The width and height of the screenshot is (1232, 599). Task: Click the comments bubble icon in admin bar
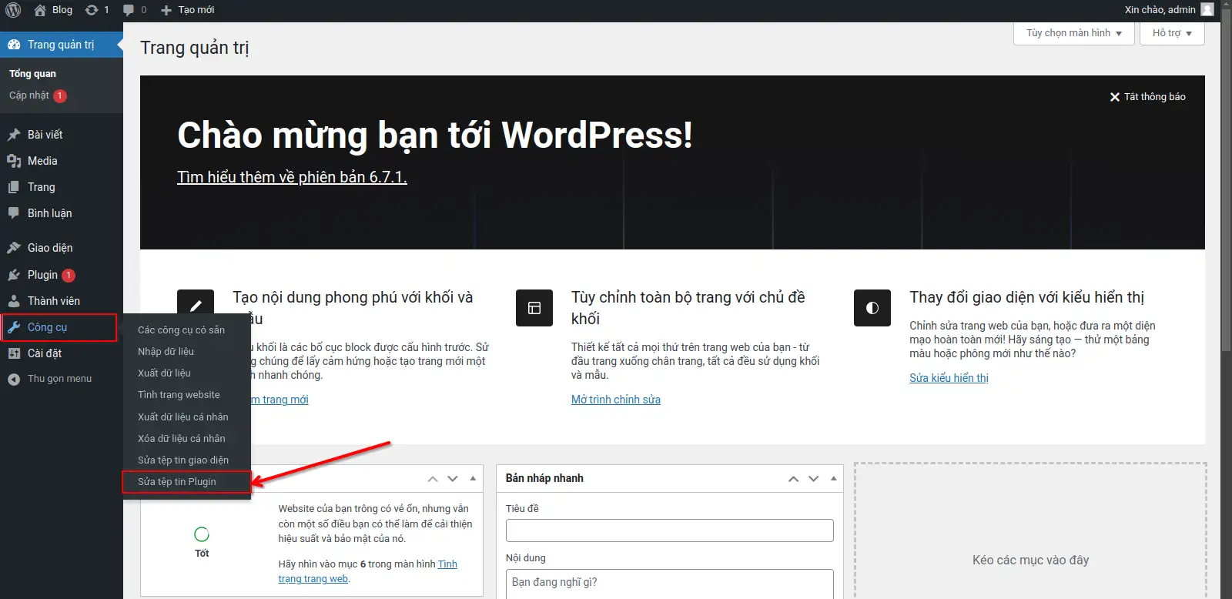click(x=129, y=10)
